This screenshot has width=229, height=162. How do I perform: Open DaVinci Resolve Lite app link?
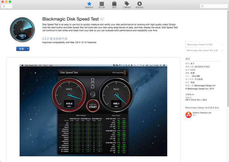click(202, 113)
